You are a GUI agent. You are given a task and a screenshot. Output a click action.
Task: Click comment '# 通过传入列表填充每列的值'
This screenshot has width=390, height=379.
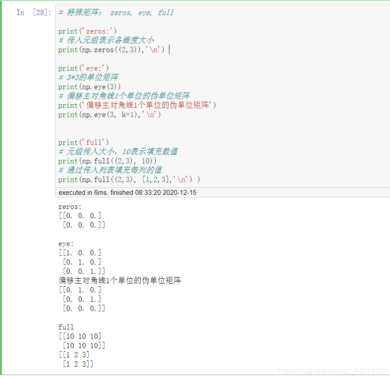pos(110,170)
